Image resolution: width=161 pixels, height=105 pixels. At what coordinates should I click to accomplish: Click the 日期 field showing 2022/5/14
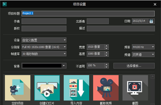140,21
